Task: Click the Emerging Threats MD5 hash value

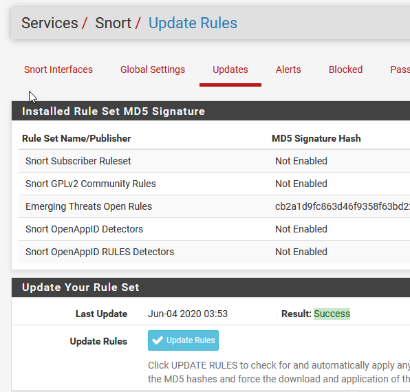Action: point(343,206)
